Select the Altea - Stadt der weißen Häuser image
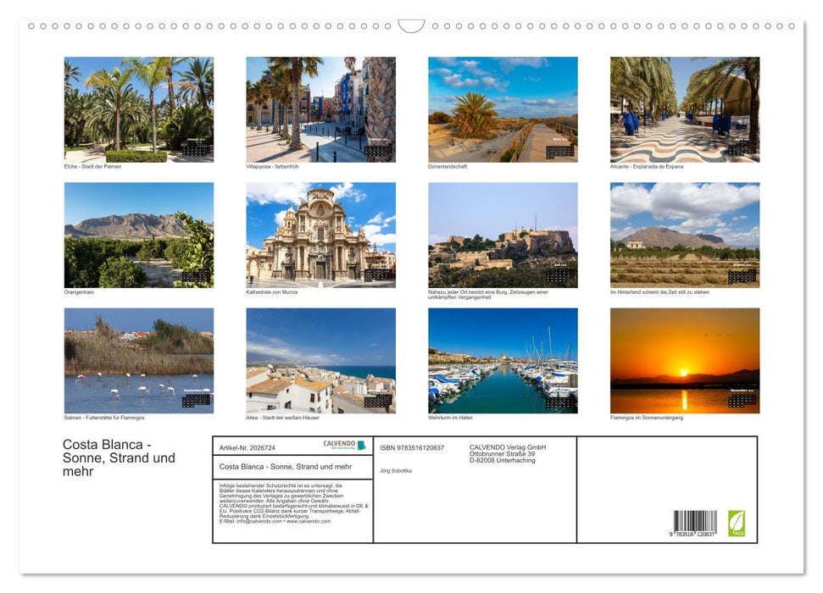Image resolution: width=823 pixels, height=593 pixels. point(320,360)
